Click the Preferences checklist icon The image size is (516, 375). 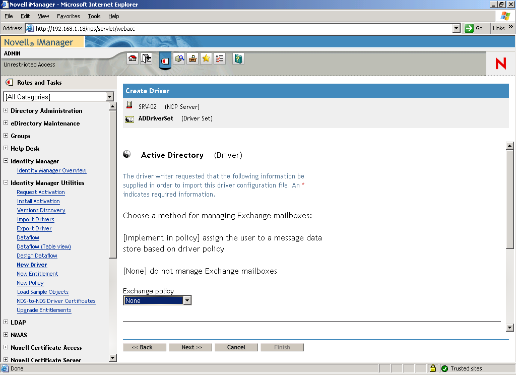(x=219, y=58)
